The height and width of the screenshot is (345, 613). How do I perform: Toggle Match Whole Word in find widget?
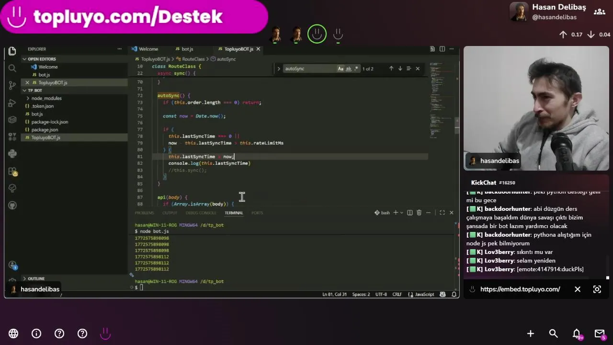[x=349, y=69]
